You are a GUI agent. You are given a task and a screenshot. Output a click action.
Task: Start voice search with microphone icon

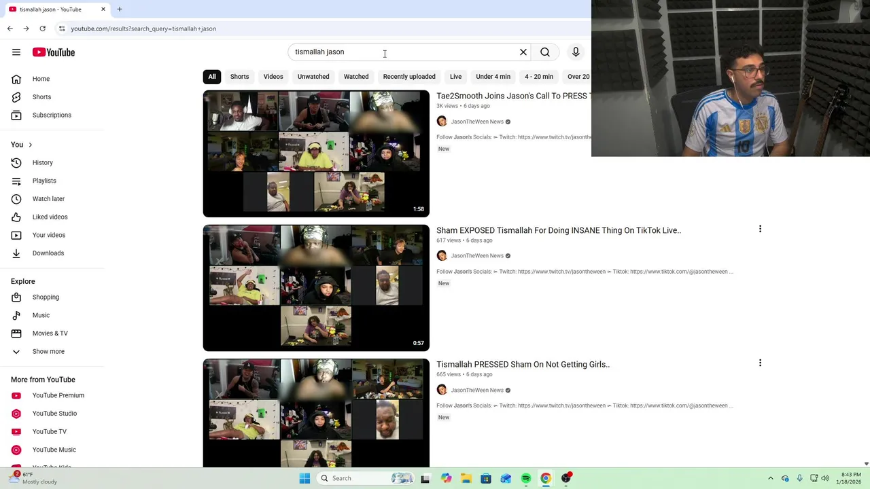(x=576, y=52)
